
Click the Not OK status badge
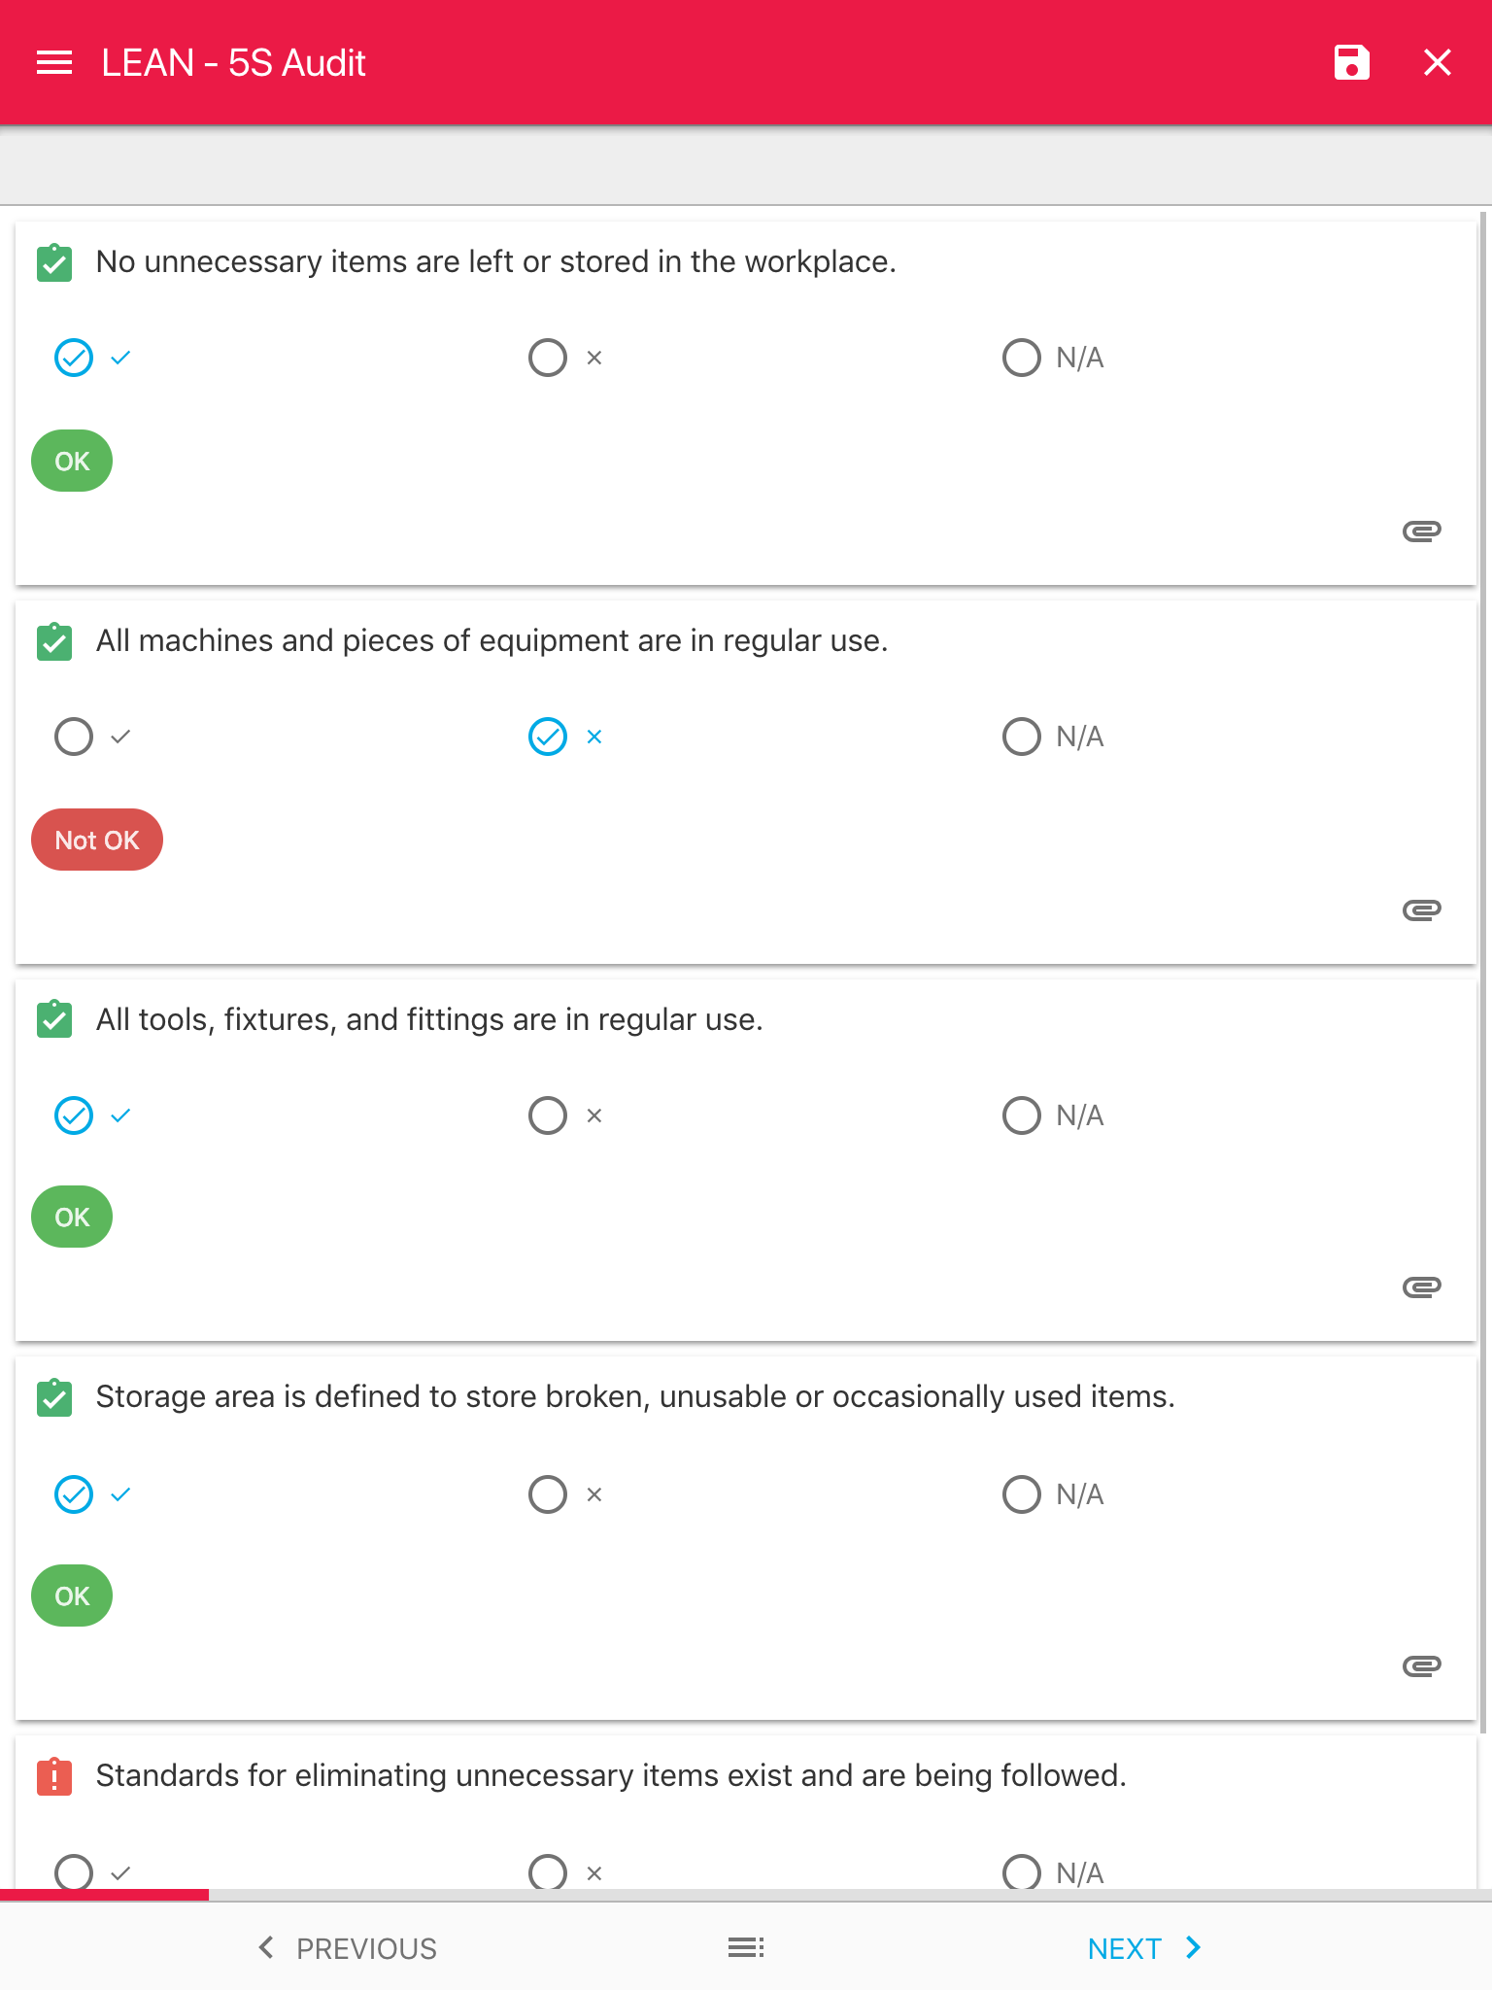[97, 840]
